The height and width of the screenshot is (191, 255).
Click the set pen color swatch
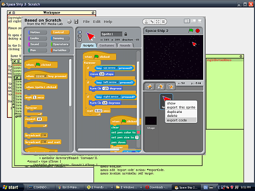[x=138, y=132]
